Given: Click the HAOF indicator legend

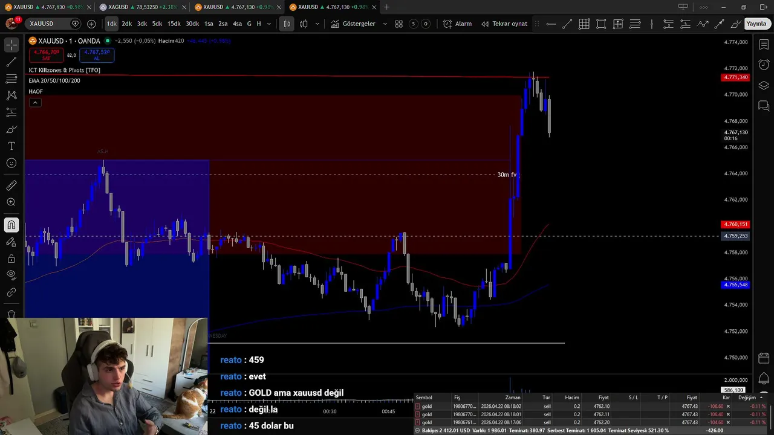Looking at the screenshot, I should (x=36, y=91).
